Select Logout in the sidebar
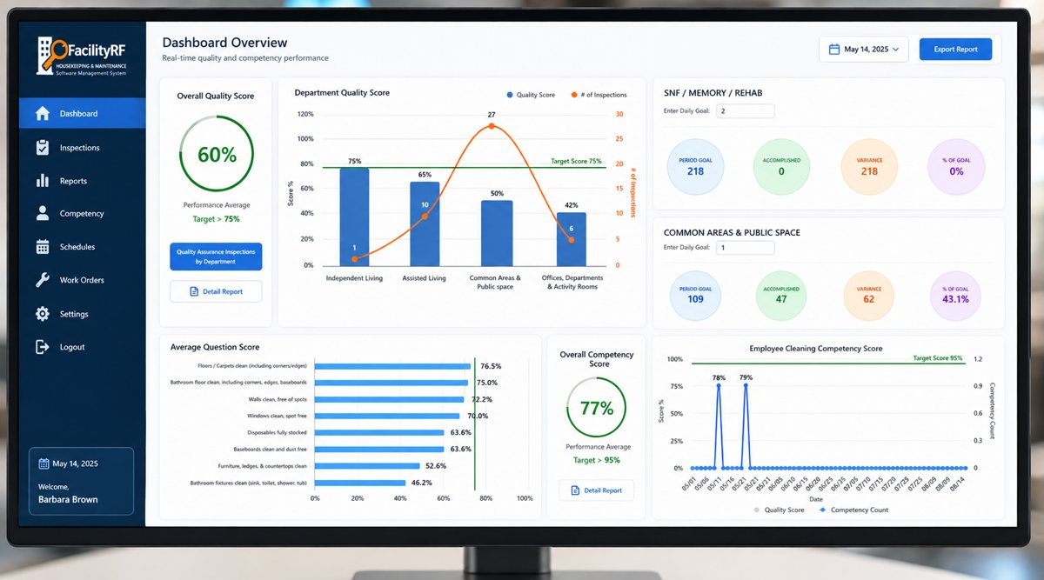This screenshot has width=1044, height=580. tap(83, 347)
